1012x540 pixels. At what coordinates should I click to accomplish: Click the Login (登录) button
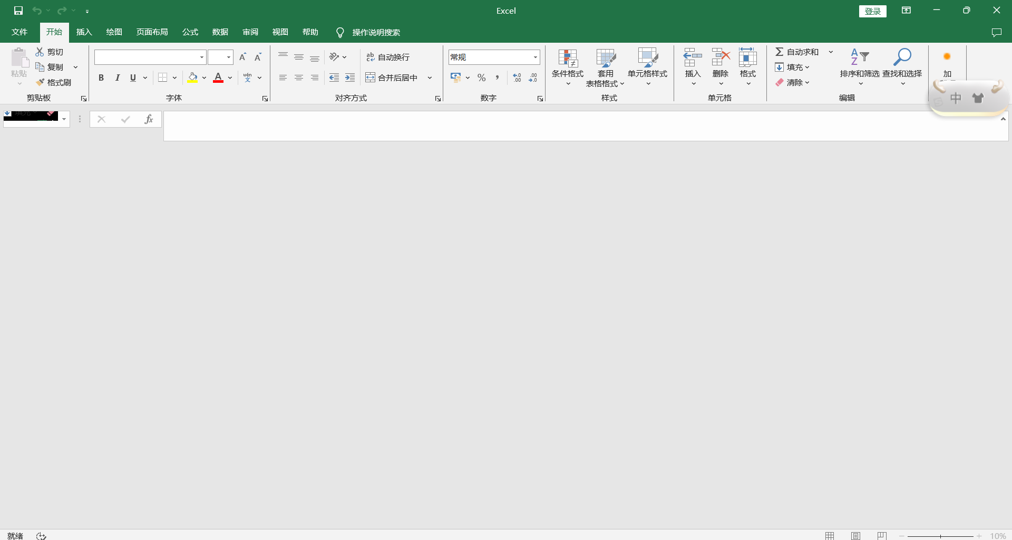872,11
